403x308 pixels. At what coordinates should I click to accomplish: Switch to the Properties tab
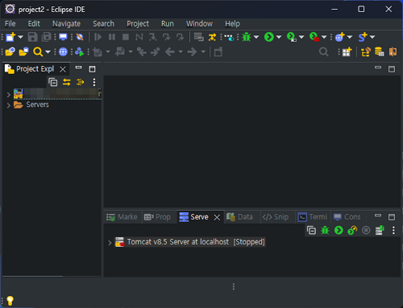tap(157, 217)
